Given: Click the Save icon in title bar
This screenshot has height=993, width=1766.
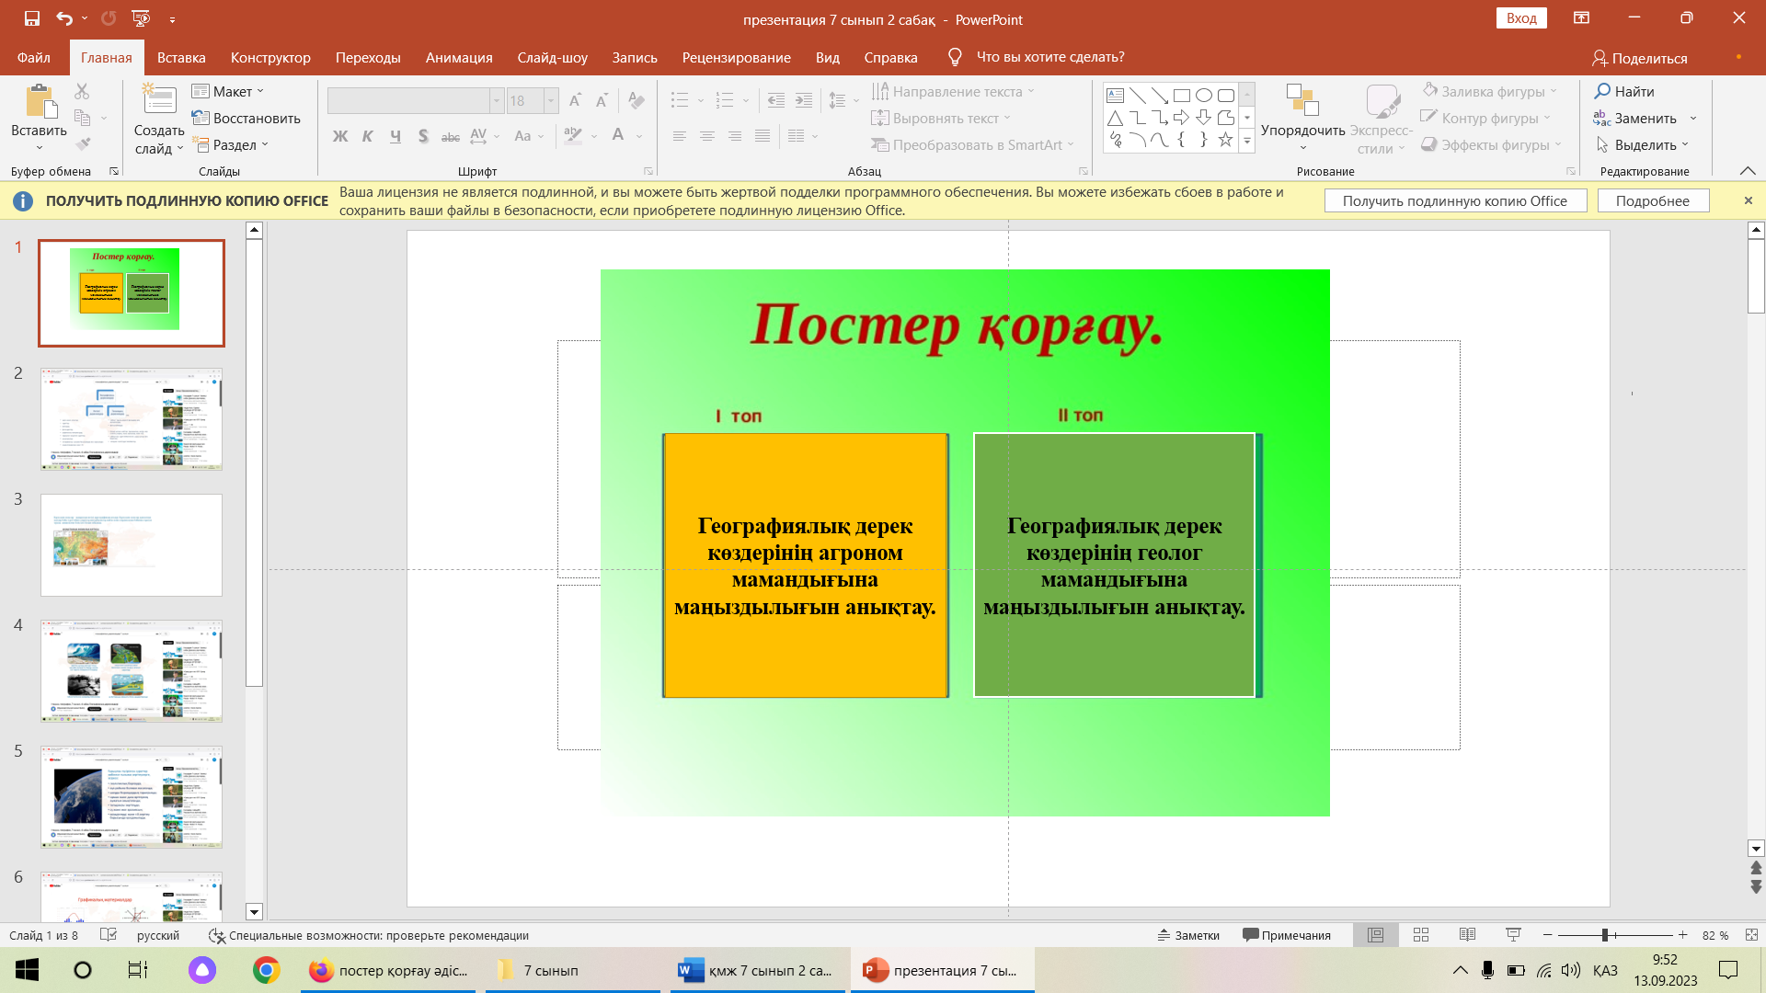Looking at the screenshot, I should click(32, 18).
